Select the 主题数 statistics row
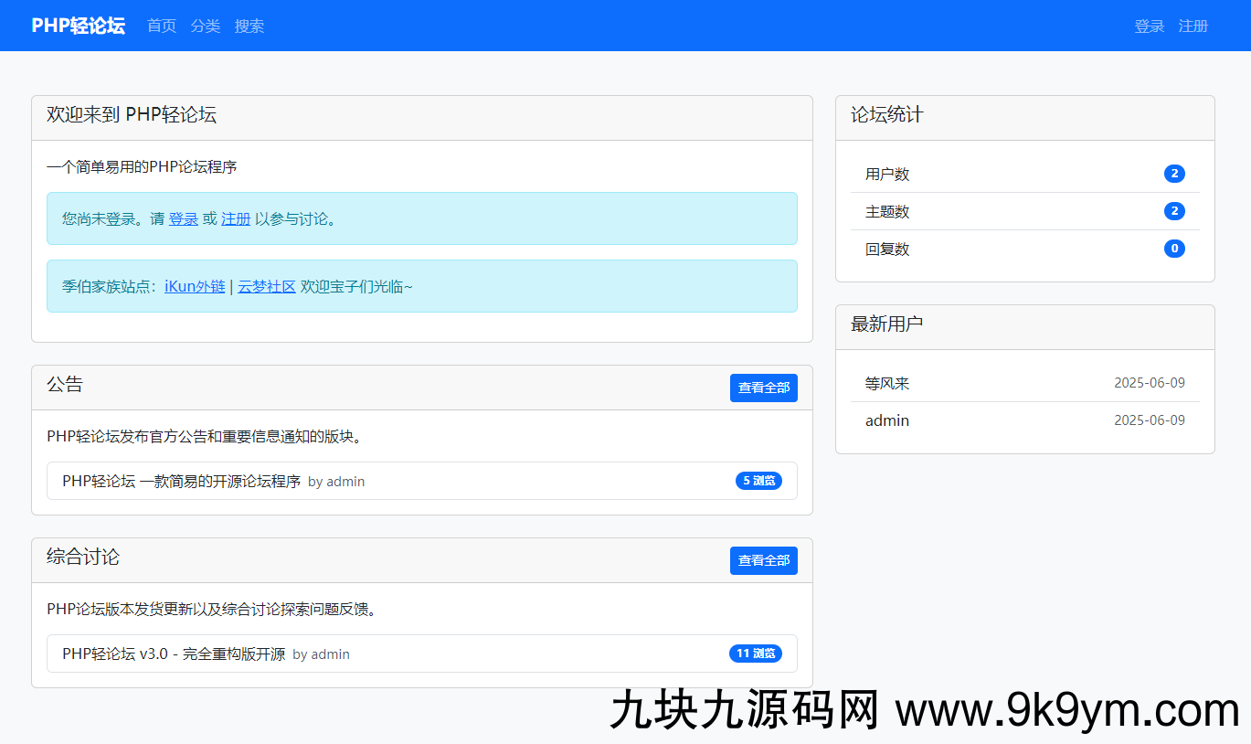Viewport: 1251px width, 744px height. coord(1025,211)
